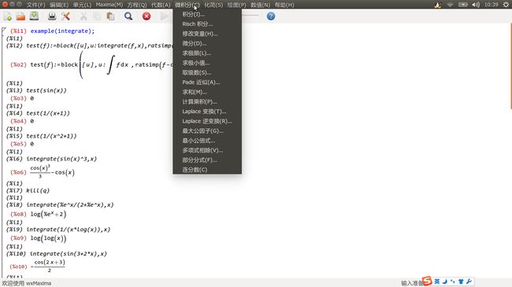The height and width of the screenshot is (287, 512).
Task: Choose 取级数(S)... menu entry
Action: click(207, 72)
